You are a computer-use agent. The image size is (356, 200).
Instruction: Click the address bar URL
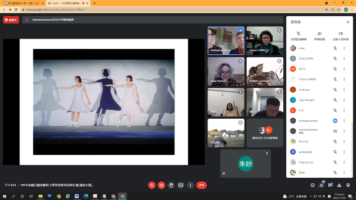[x=56, y=10]
